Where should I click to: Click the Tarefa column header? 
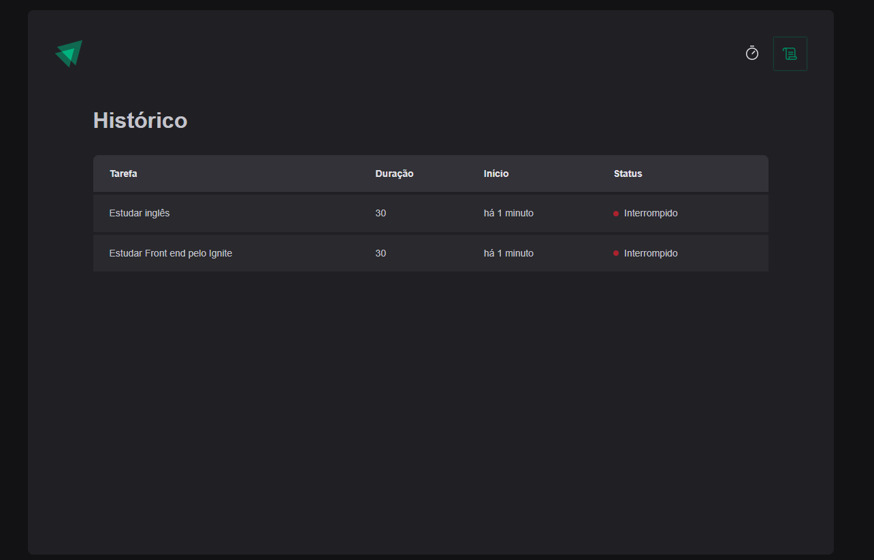pyautogui.click(x=123, y=174)
